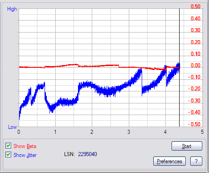Click the x-axis tick labeled 1
The width and height of the screenshot is (209, 173).
[55, 132]
